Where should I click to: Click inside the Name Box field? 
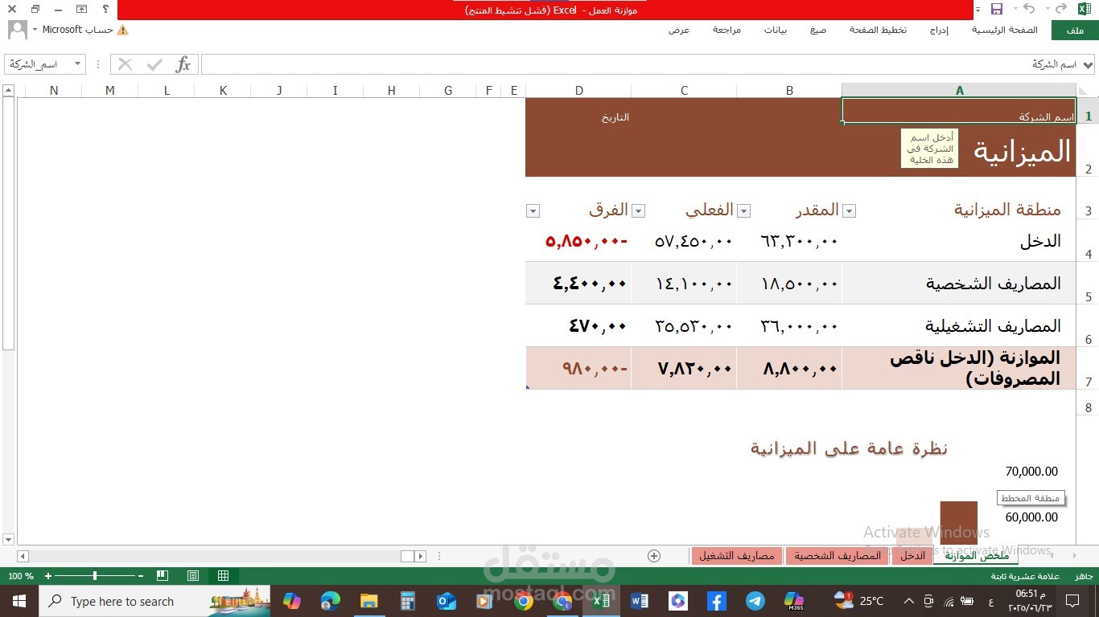(x=38, y=64)
